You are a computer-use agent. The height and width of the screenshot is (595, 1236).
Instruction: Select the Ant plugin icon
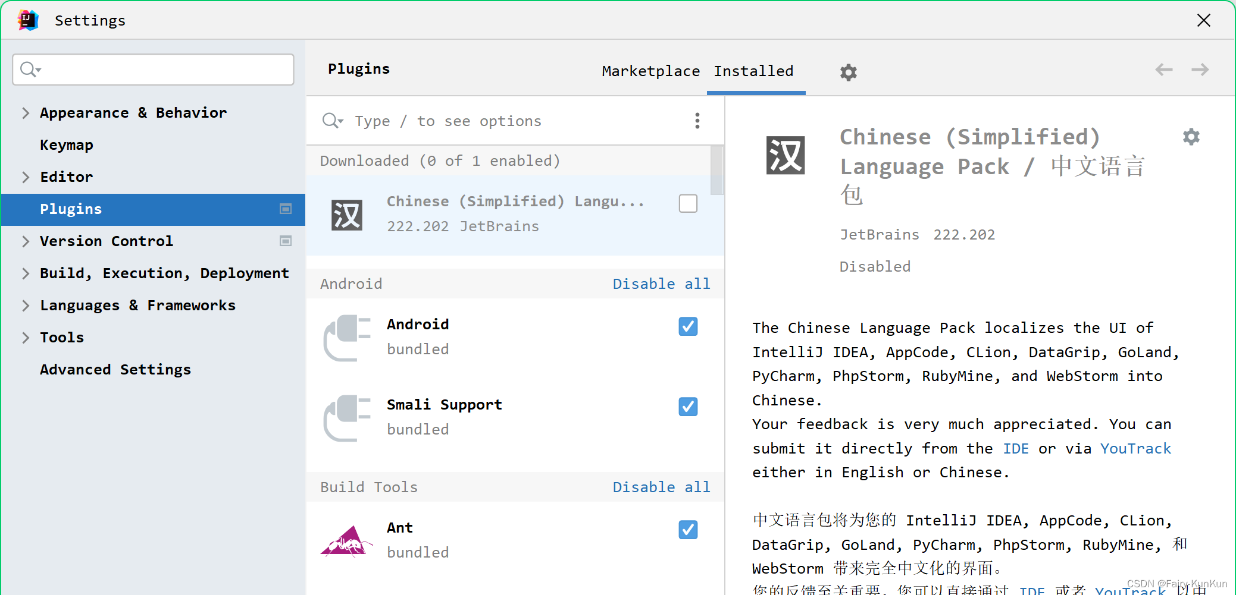pyautogui.click(x=346, y=540)
